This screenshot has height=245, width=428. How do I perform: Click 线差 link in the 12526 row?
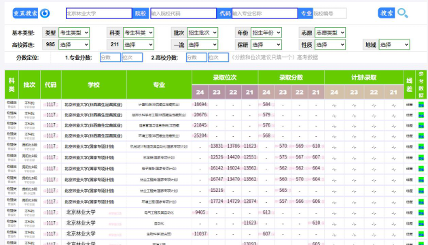pyautogui.click(x=410, y=157)
